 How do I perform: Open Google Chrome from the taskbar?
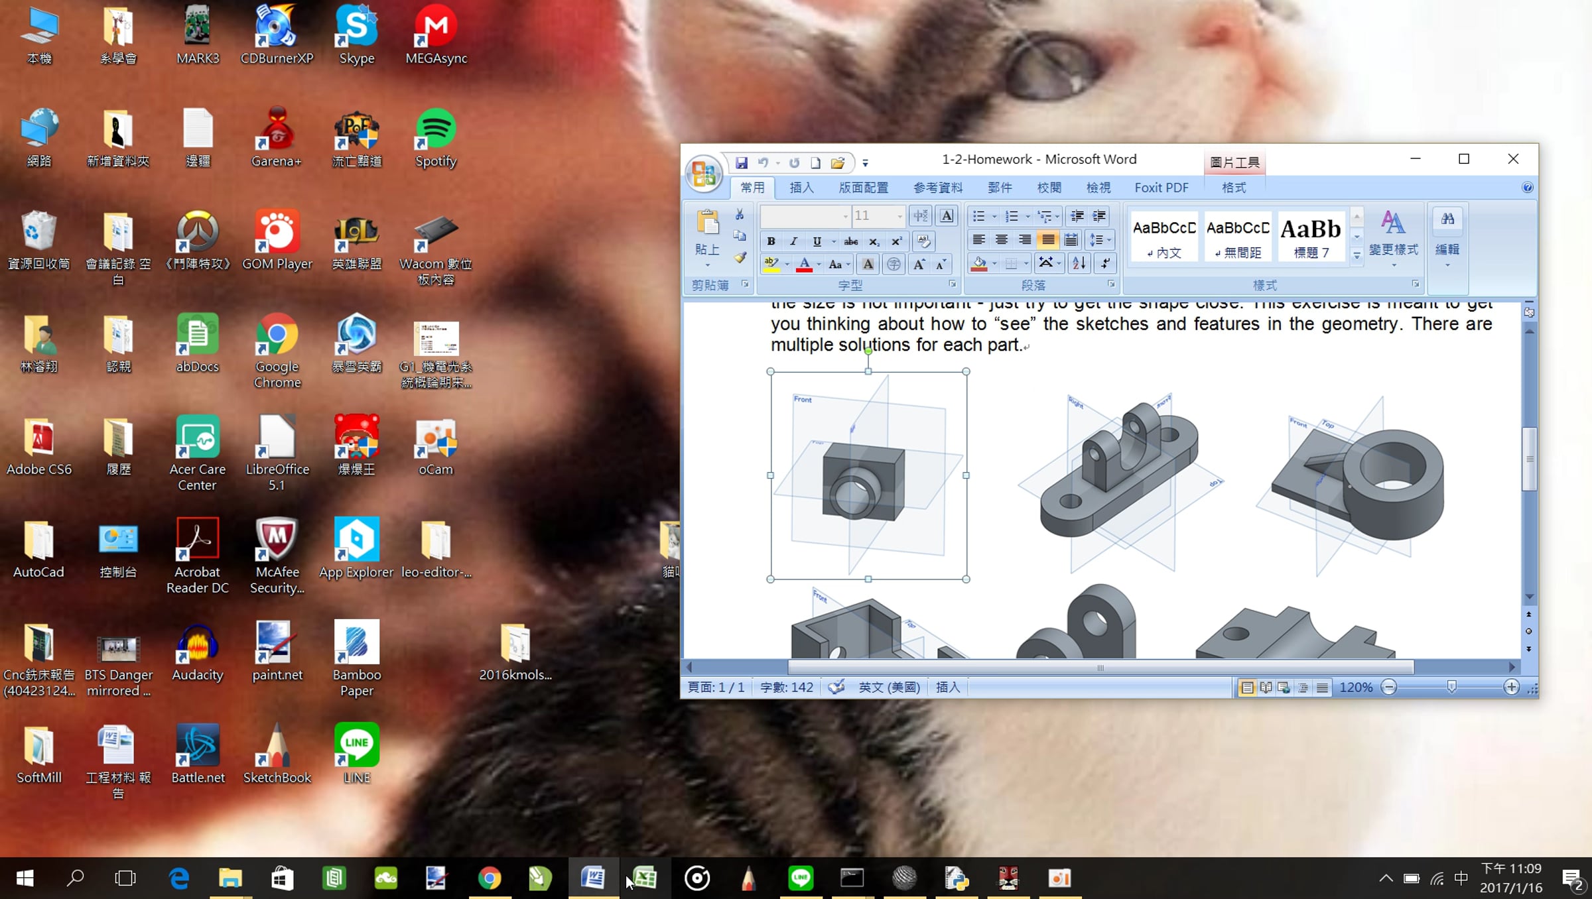pyautogui.click(x=490, y=878)
